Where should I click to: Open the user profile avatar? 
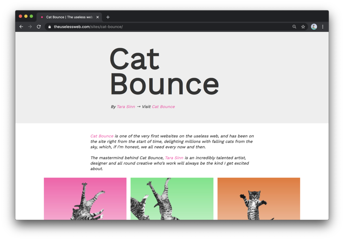tap(314, 27)
